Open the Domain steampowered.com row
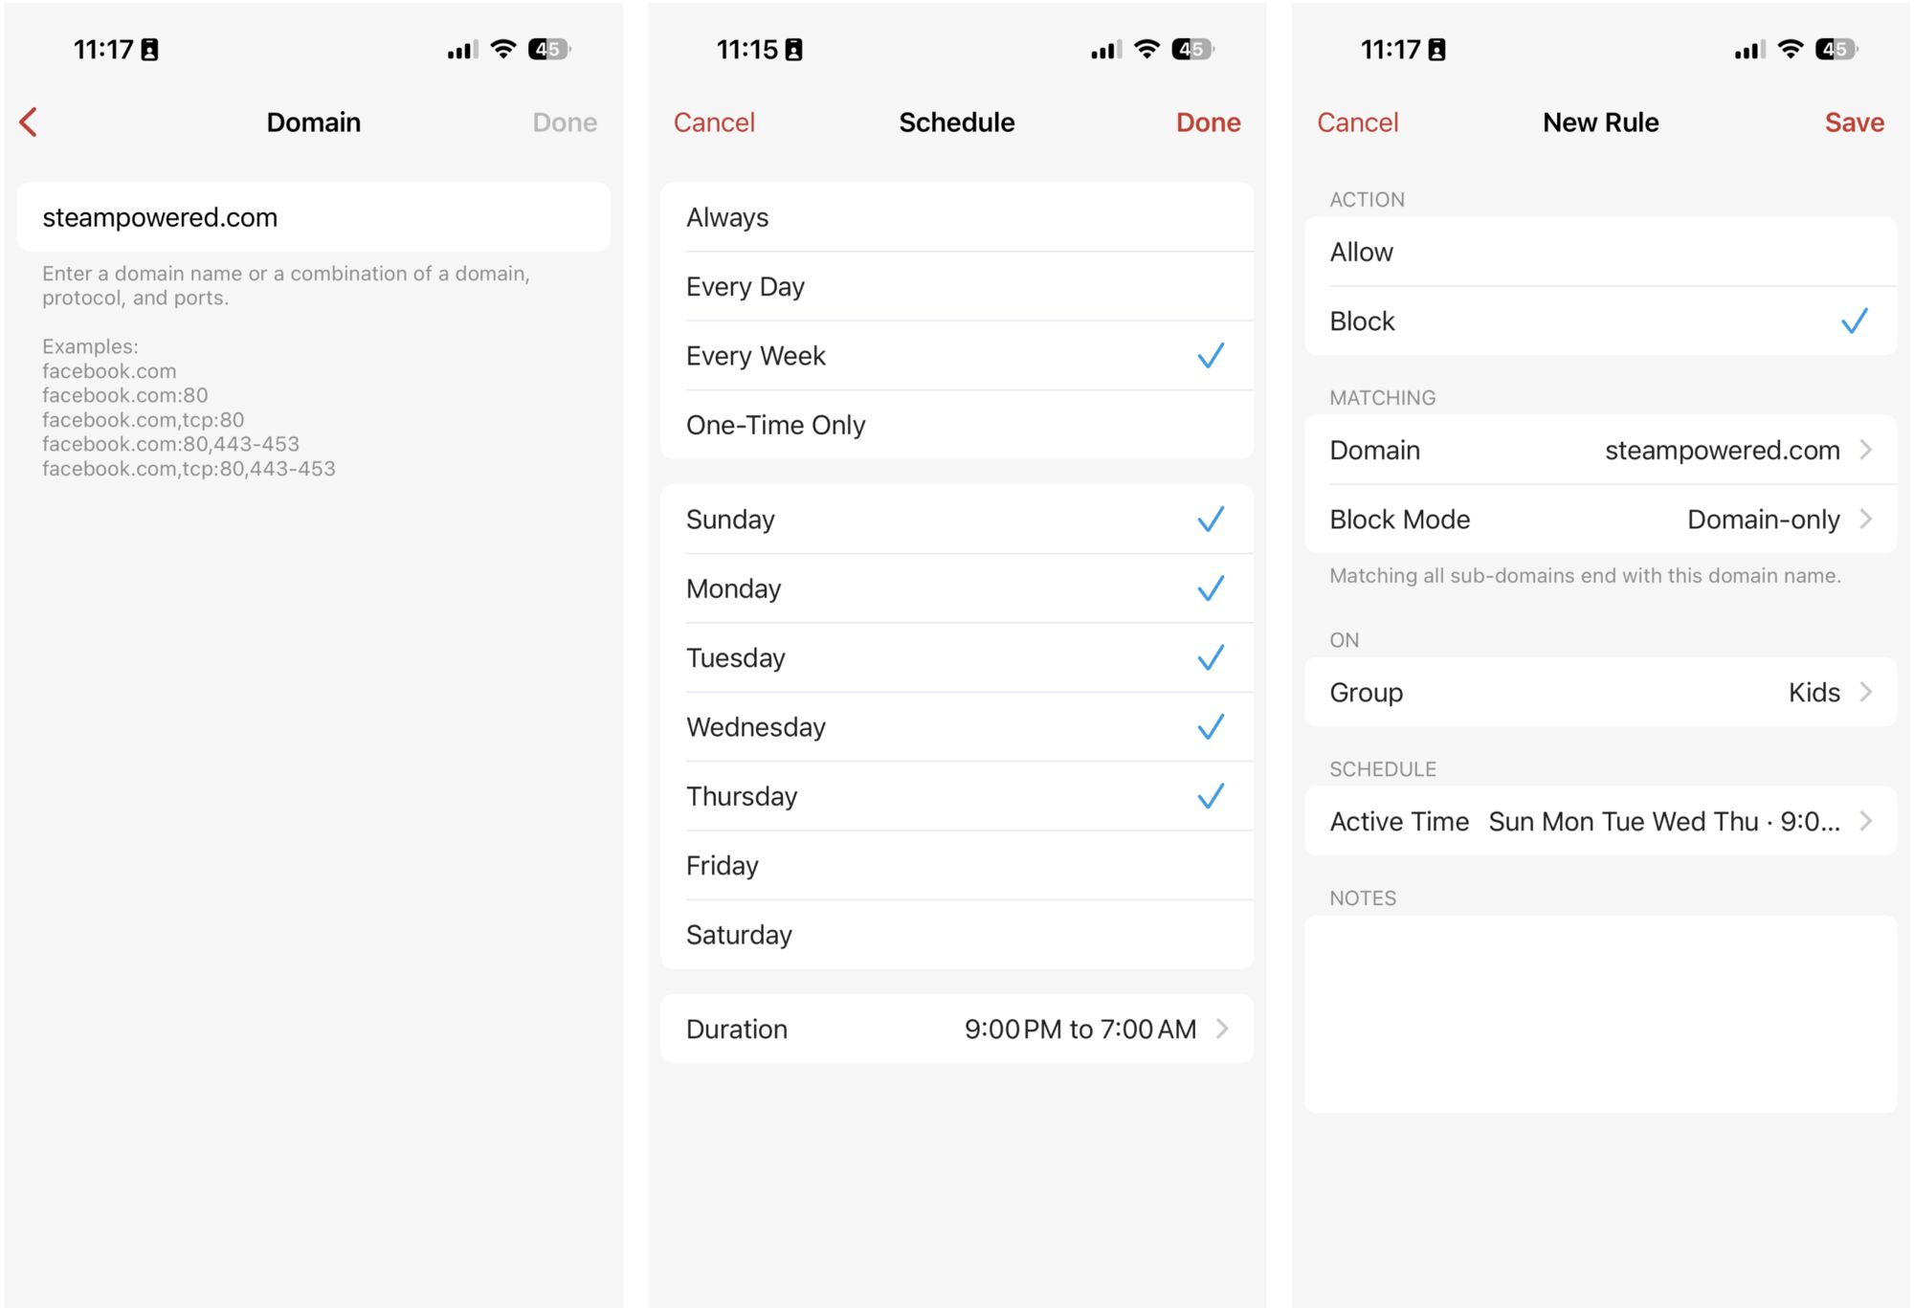The width and height of the screenshot is (1914, 1308). (1600, 451)
